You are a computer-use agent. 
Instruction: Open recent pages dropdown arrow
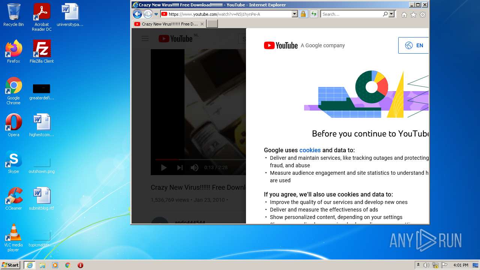click(156, 14)
